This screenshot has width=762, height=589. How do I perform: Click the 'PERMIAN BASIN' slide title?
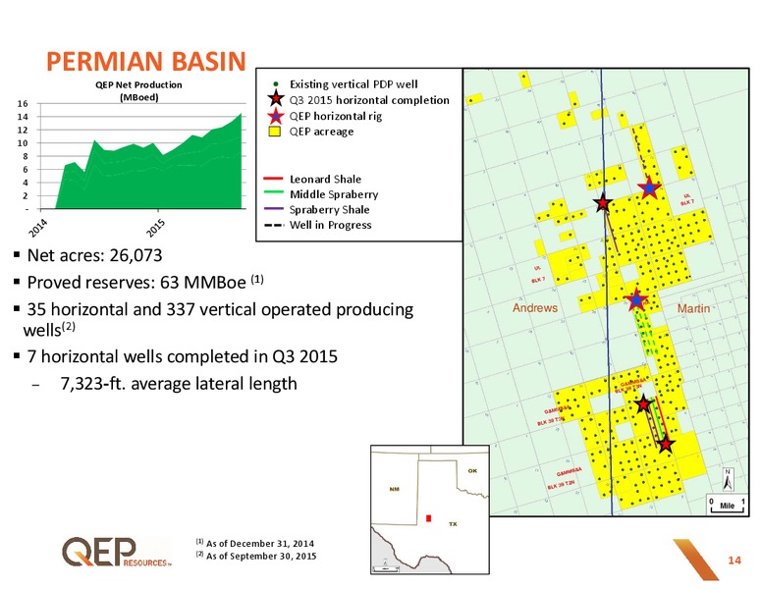pos(146,61)
